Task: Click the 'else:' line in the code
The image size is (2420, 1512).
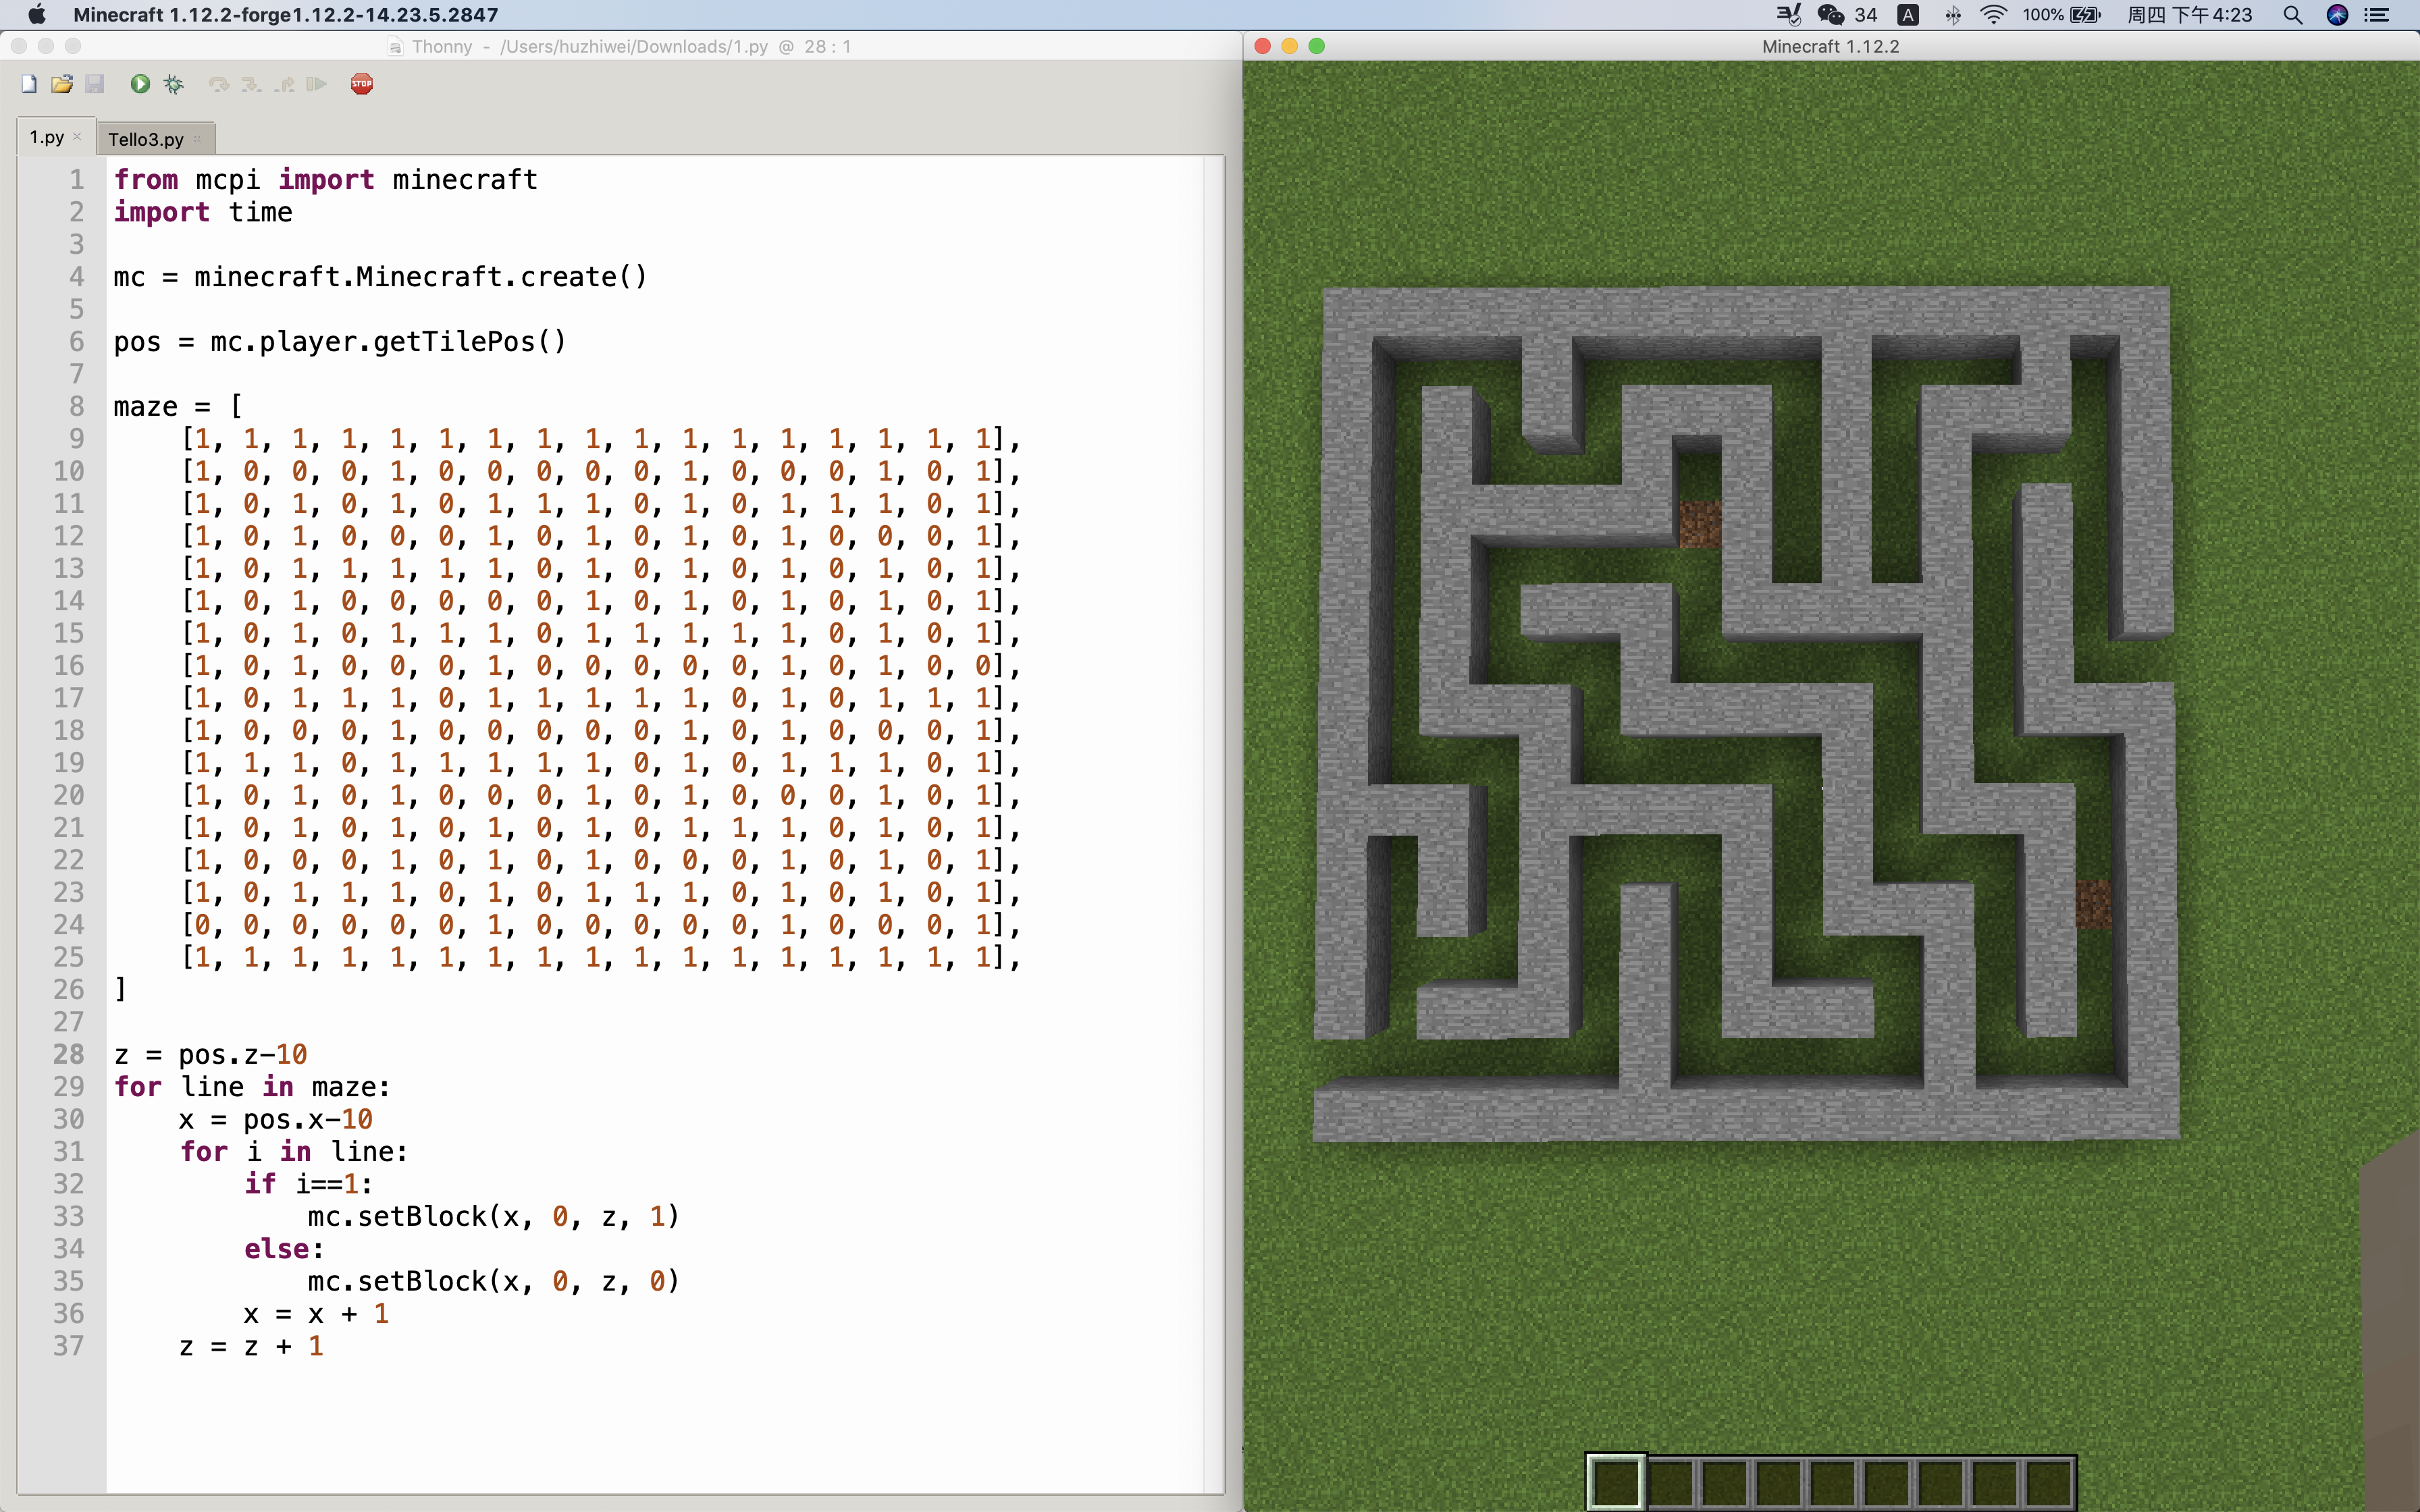Action: (x=284, y=1249)
